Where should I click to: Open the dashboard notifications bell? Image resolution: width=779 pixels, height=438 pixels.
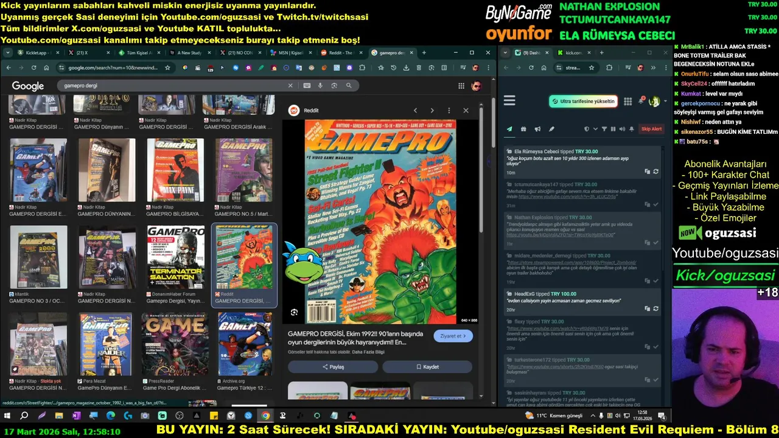tap(641, 101)
